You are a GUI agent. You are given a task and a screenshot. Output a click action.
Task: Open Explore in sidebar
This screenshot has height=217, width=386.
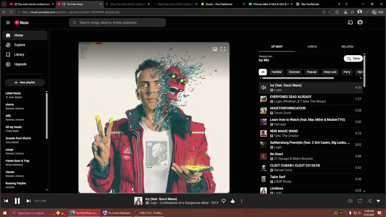click(x=25, y=45)
